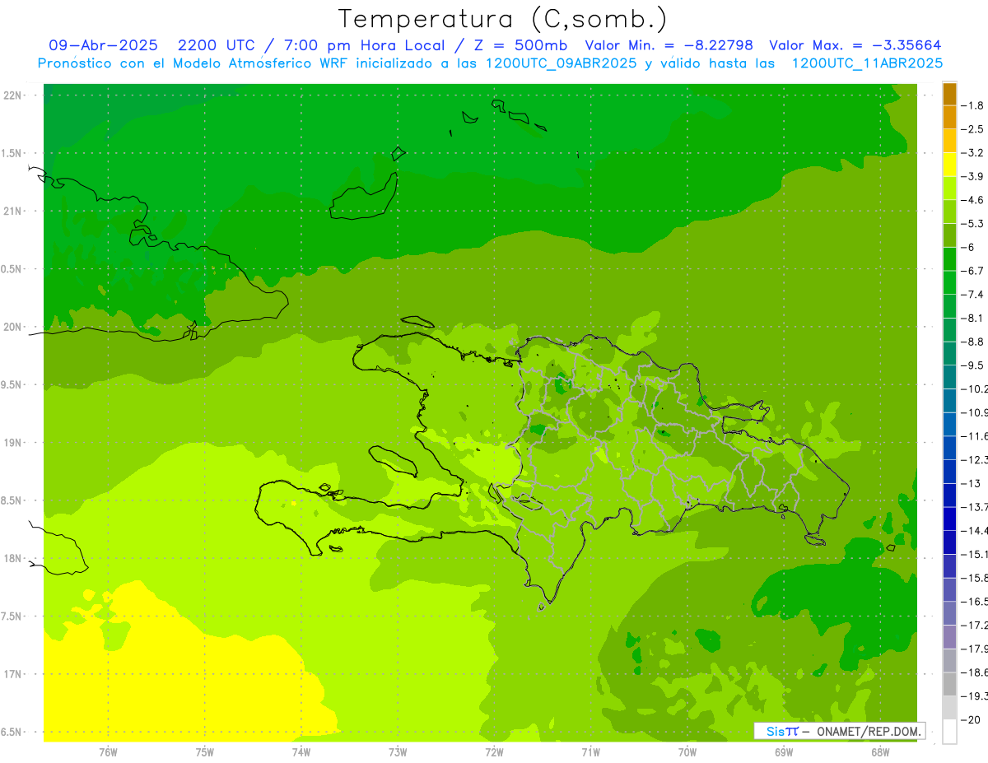Click the "-3.2" colorbar label

972,153
